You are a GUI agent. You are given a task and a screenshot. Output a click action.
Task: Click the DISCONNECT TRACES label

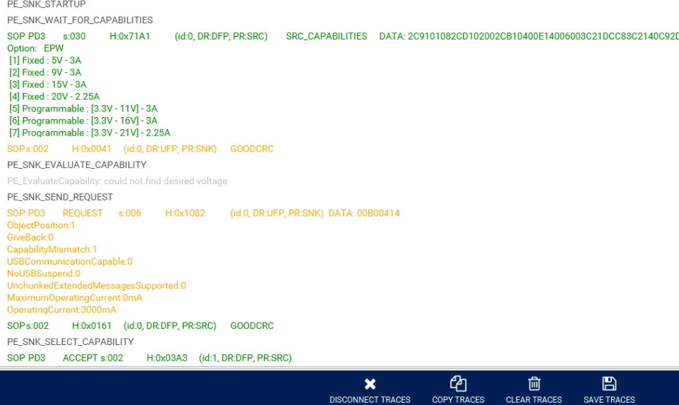tap(370, 400)
